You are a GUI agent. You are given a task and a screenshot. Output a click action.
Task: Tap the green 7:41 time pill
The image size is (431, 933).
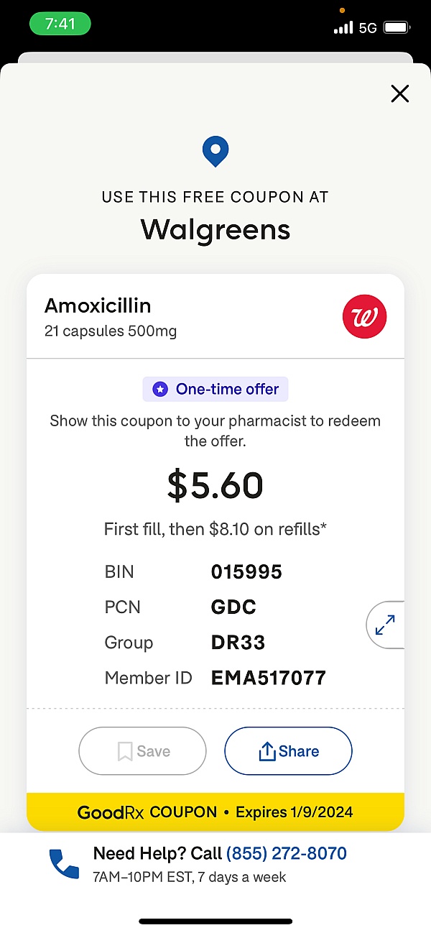(60, 24)
